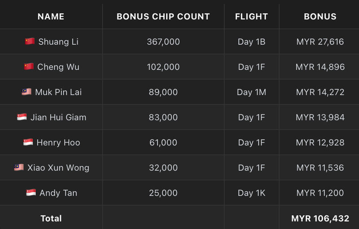
Task: Click the MYR 13,984 bonus amount
Action: coord(320,117)
